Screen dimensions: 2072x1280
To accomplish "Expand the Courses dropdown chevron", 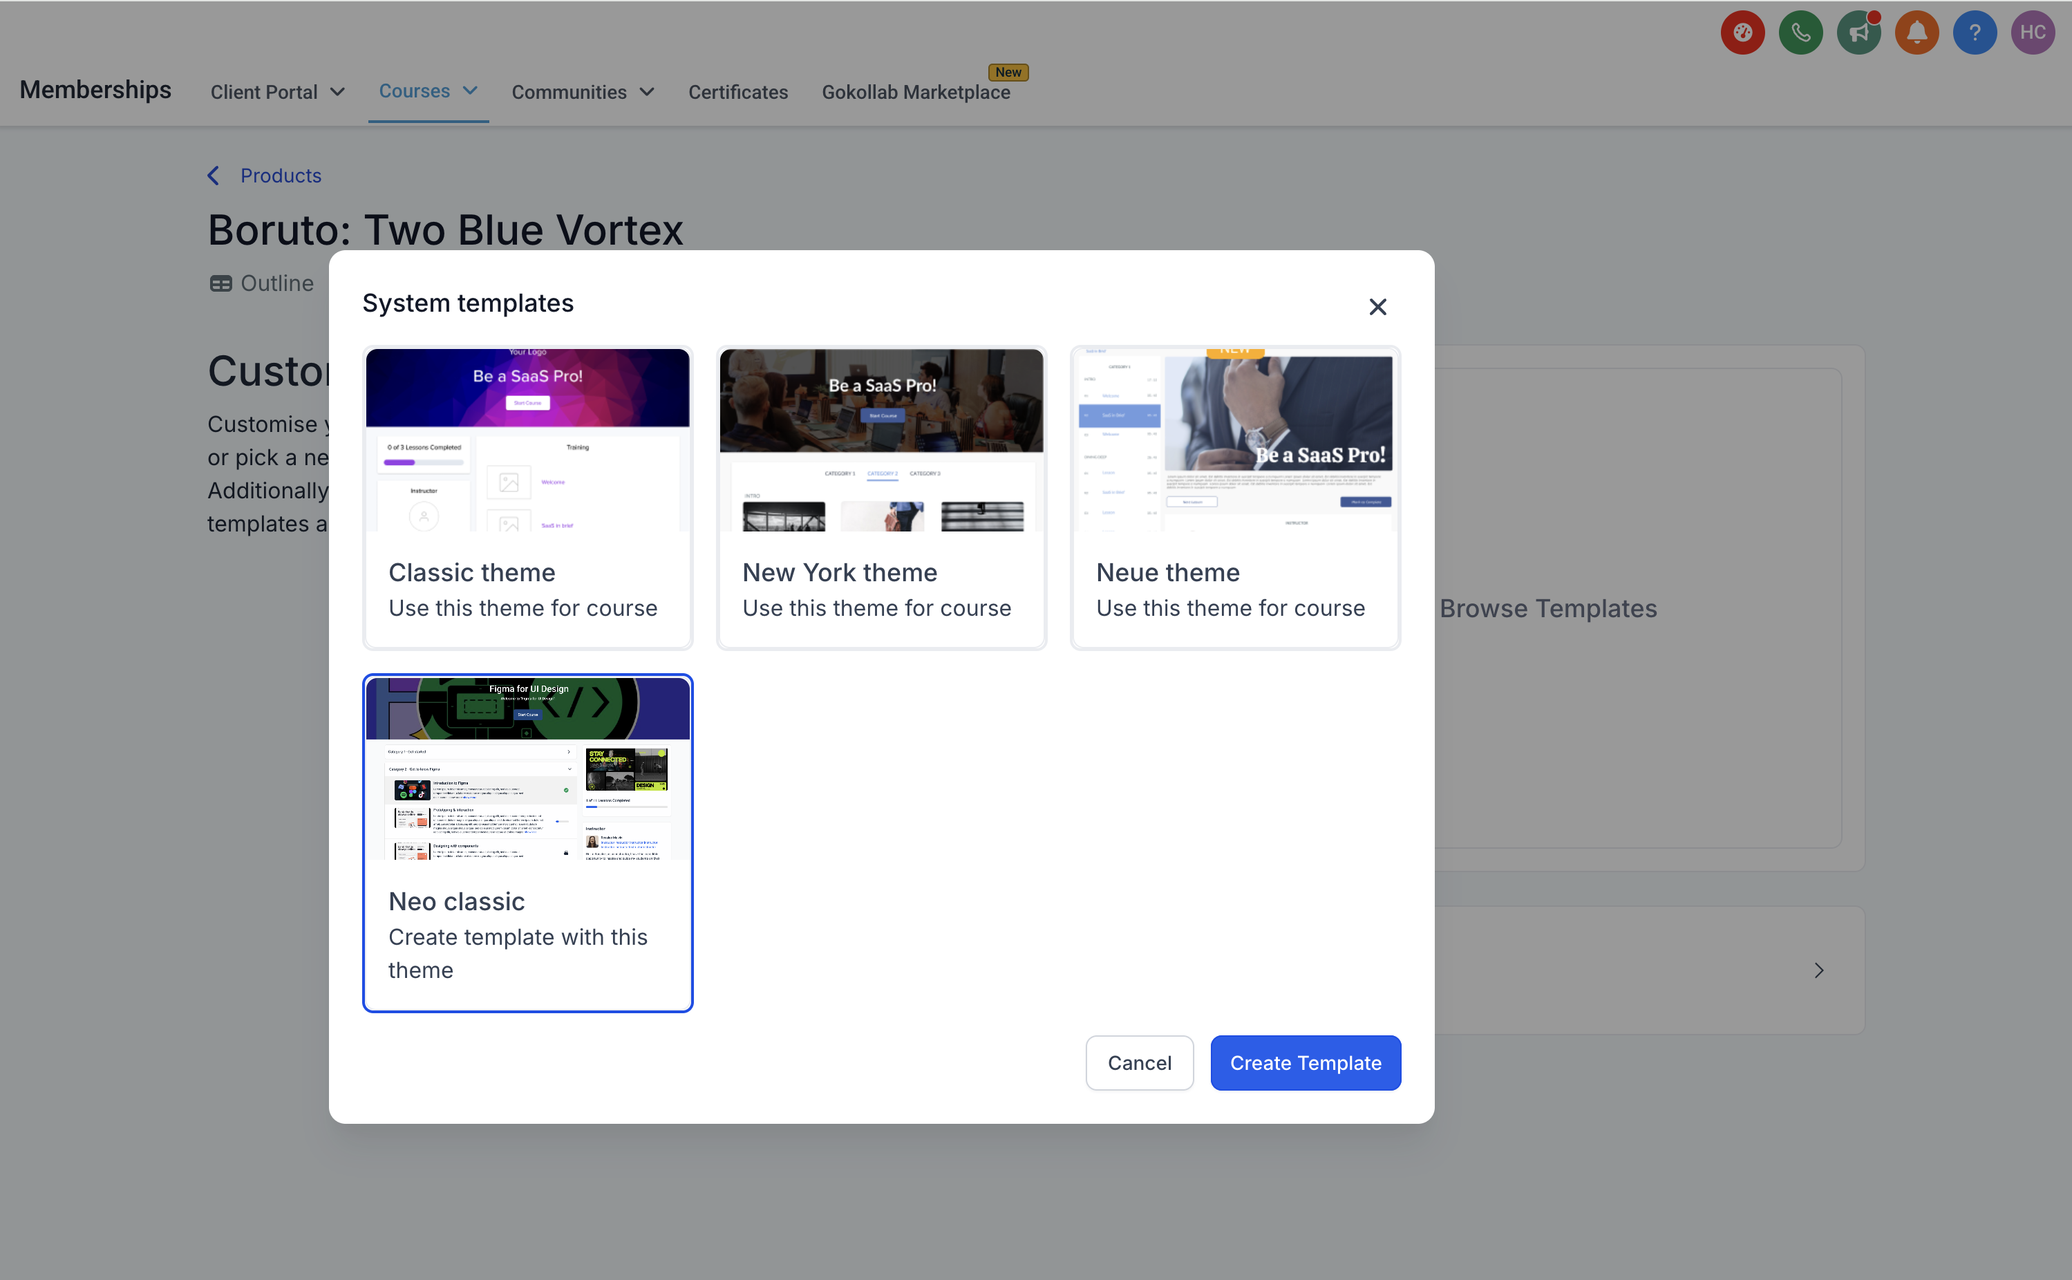I will click(471, 91).
